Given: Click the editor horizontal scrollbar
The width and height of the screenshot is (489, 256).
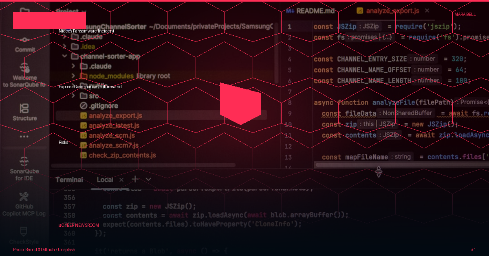Looking at the screenshot, I should point(401,165).
